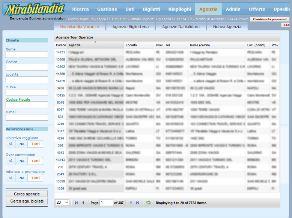This screenshot has width=292, height=218.
Task: Open the Agenzie menu
Action: pyautogui.click(x=208, y=9)
